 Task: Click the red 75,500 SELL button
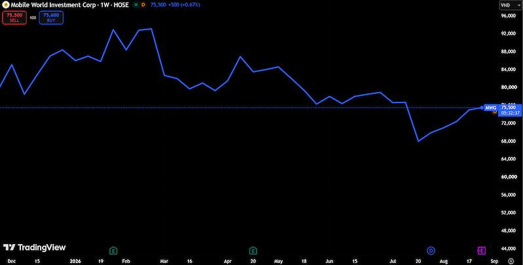[14, 18]
